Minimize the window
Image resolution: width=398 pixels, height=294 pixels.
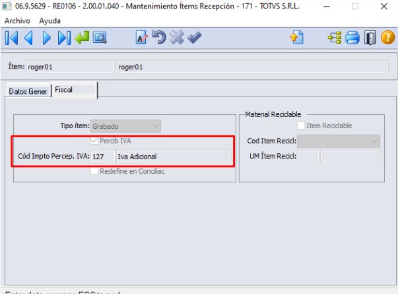click(x=327, y=7)
